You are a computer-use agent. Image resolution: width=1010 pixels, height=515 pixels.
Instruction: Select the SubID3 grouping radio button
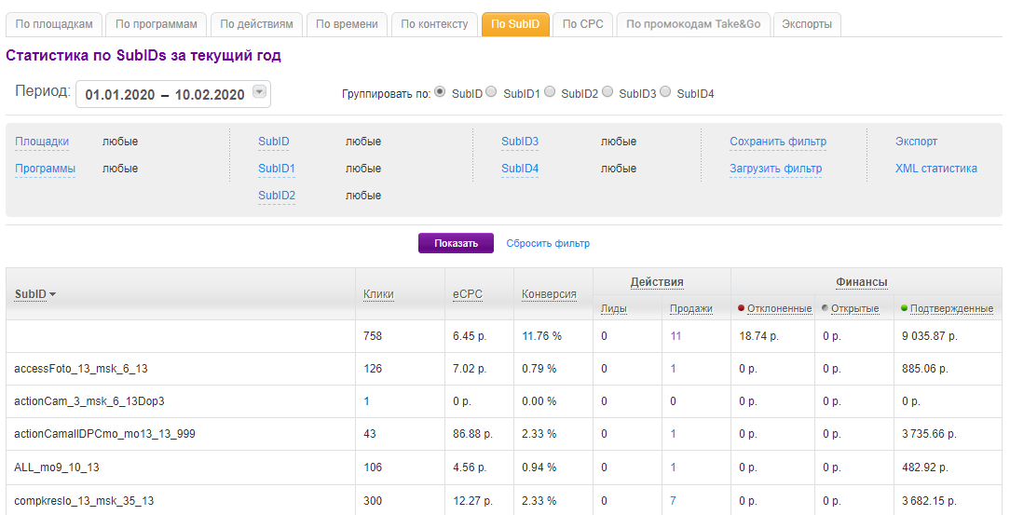point(607,92)
